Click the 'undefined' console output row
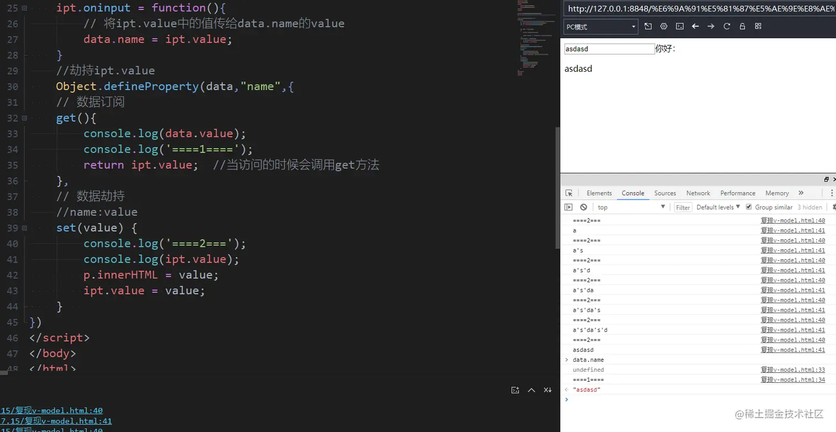This screenshot has height=432, width=836. point(699,370)
